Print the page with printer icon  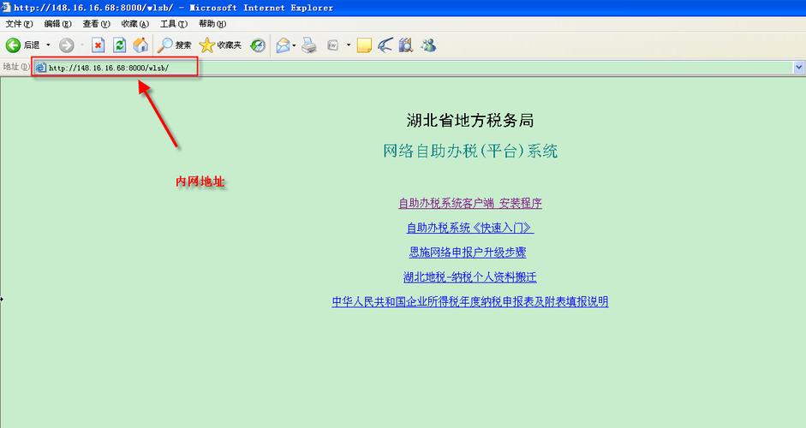309,45
